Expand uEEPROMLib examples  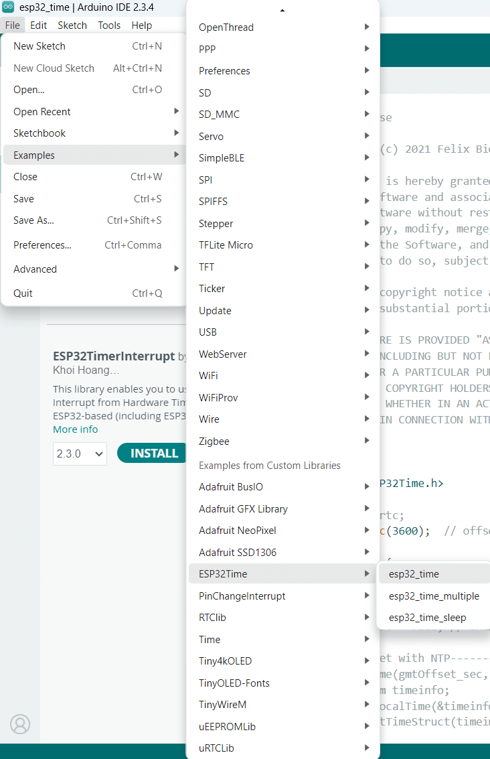point(282,727)
